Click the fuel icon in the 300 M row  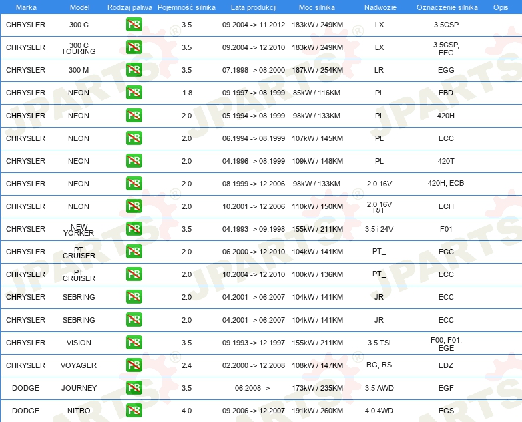[134, 69]
